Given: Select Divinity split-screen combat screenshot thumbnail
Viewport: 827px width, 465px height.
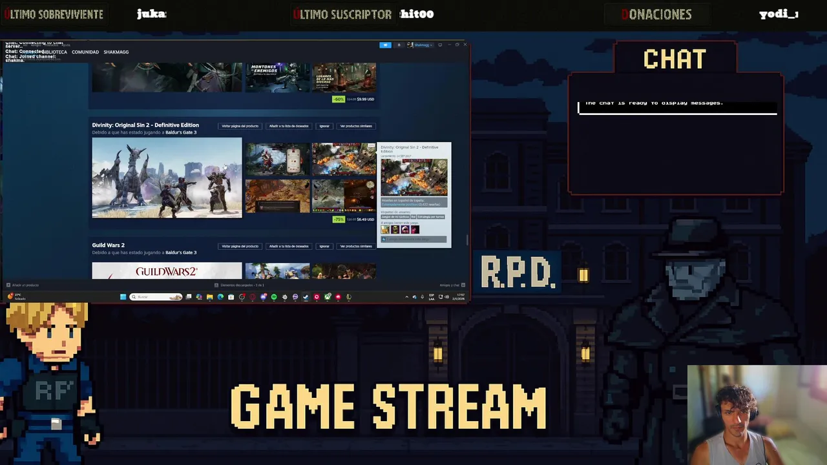Looking at the screenshot, I should [x=344, y=196].
